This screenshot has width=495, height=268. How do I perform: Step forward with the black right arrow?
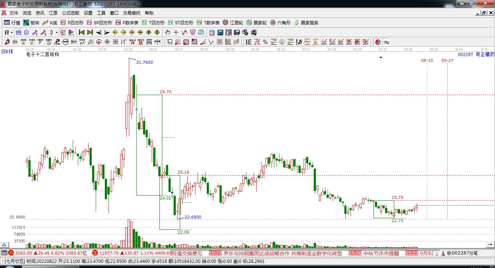click(107, 32)
